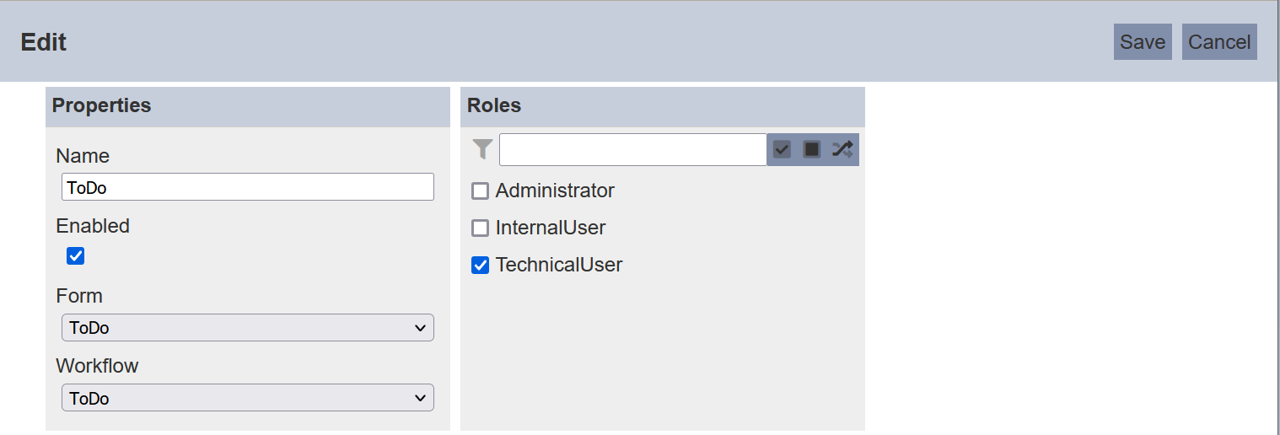Click into the roles filter text box

coord(633,149)
